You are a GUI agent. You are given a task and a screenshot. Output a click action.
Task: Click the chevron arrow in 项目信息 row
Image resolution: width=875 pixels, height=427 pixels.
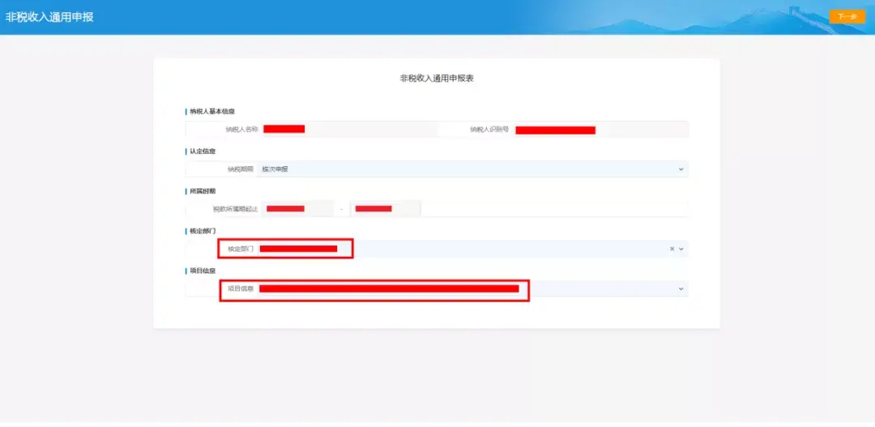coord(681,288)
